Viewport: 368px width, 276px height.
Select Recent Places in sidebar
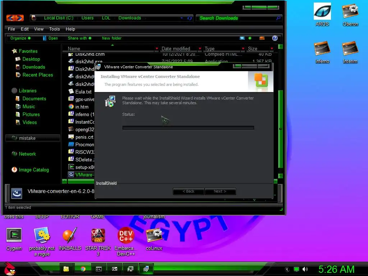coord(34,75)
